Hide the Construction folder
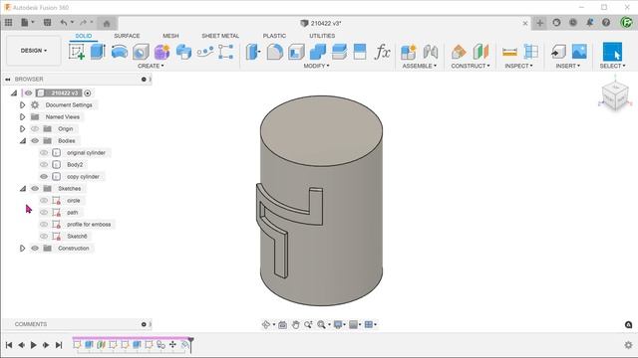 coord(35,248)
